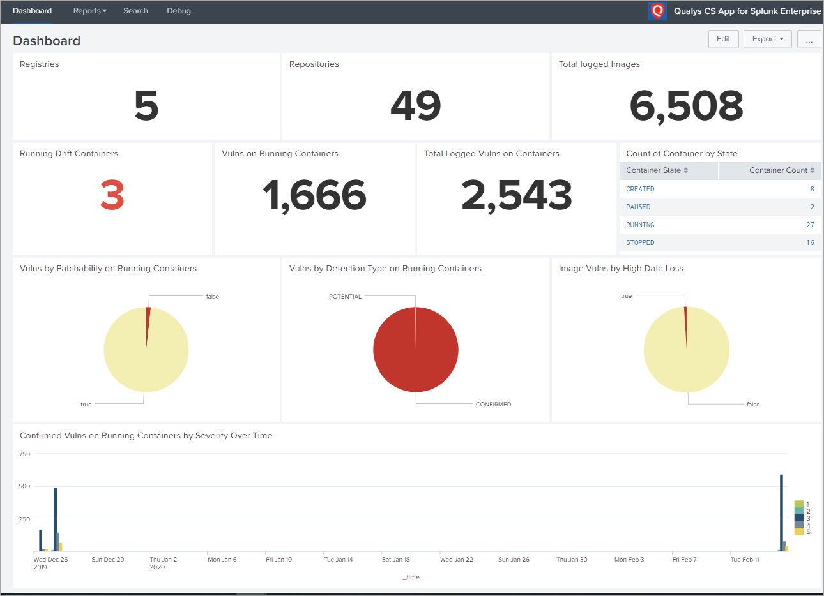The width and height of the screenshot is (824, 596).
Task: Open the Export dropdown
Action: (767, 39)
